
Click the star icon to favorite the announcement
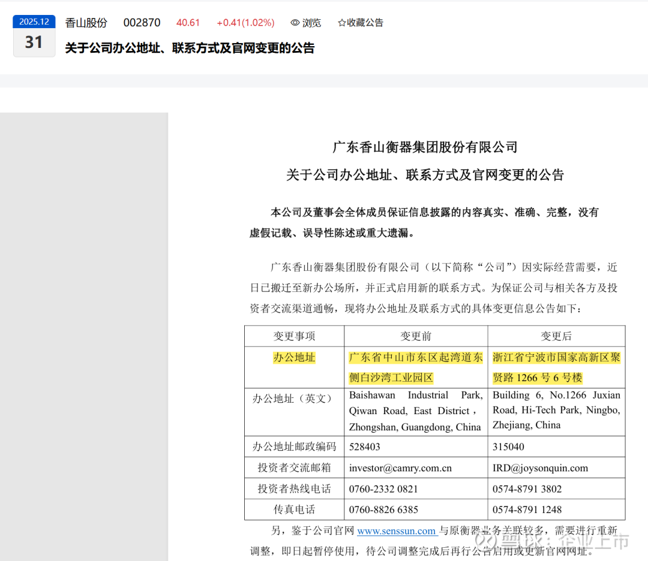pos(342,23)
